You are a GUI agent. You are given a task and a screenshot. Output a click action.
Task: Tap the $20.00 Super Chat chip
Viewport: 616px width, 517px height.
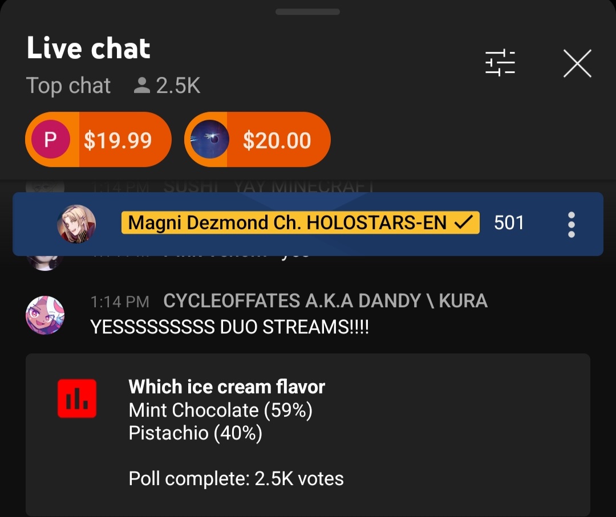(257, 139)
